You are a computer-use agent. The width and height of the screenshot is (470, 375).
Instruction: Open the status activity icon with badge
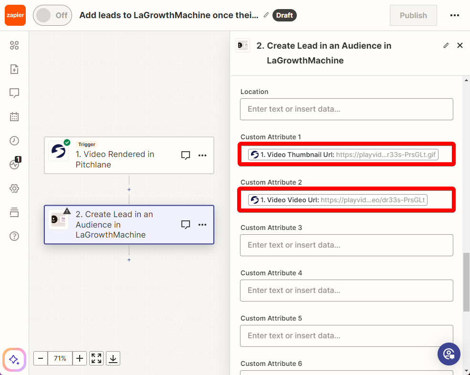[14, 164]
